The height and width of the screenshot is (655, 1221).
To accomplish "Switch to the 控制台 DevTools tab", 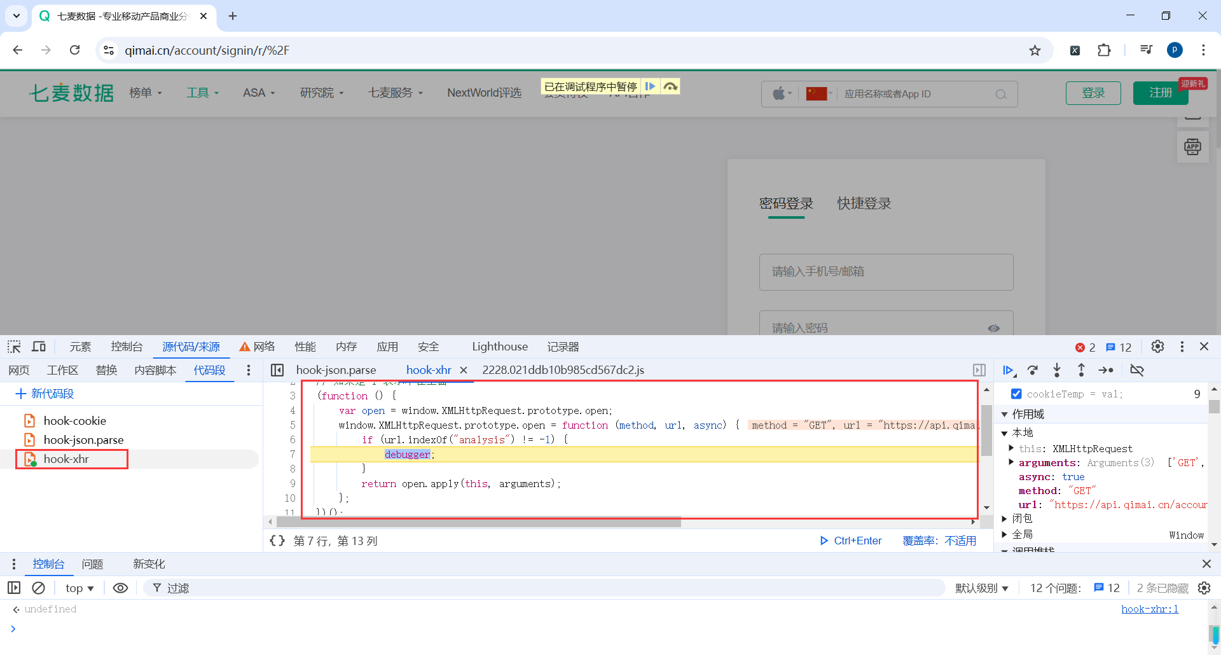I will click(127, 347).
